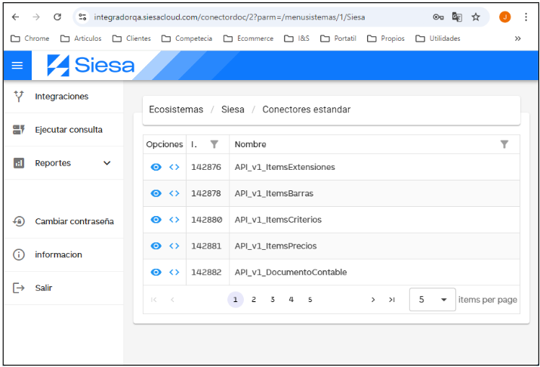
Task: Show more bookmarks with the chevron
Action: point(517,39)
